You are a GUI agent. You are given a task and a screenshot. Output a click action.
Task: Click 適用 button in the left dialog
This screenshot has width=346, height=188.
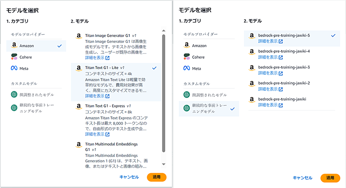point(157,177)
